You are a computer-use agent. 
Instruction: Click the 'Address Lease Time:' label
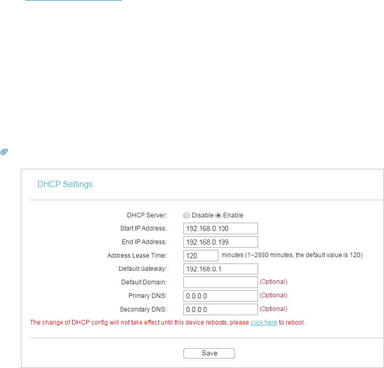[137, 256]
